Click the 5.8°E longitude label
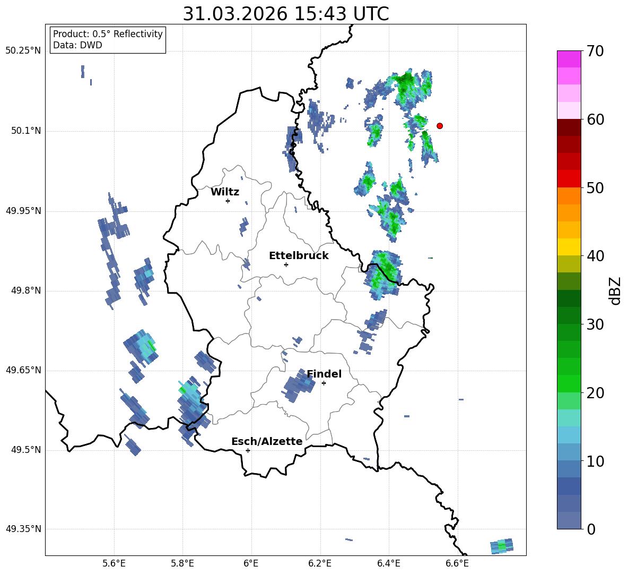 click(x=182, y=563)
